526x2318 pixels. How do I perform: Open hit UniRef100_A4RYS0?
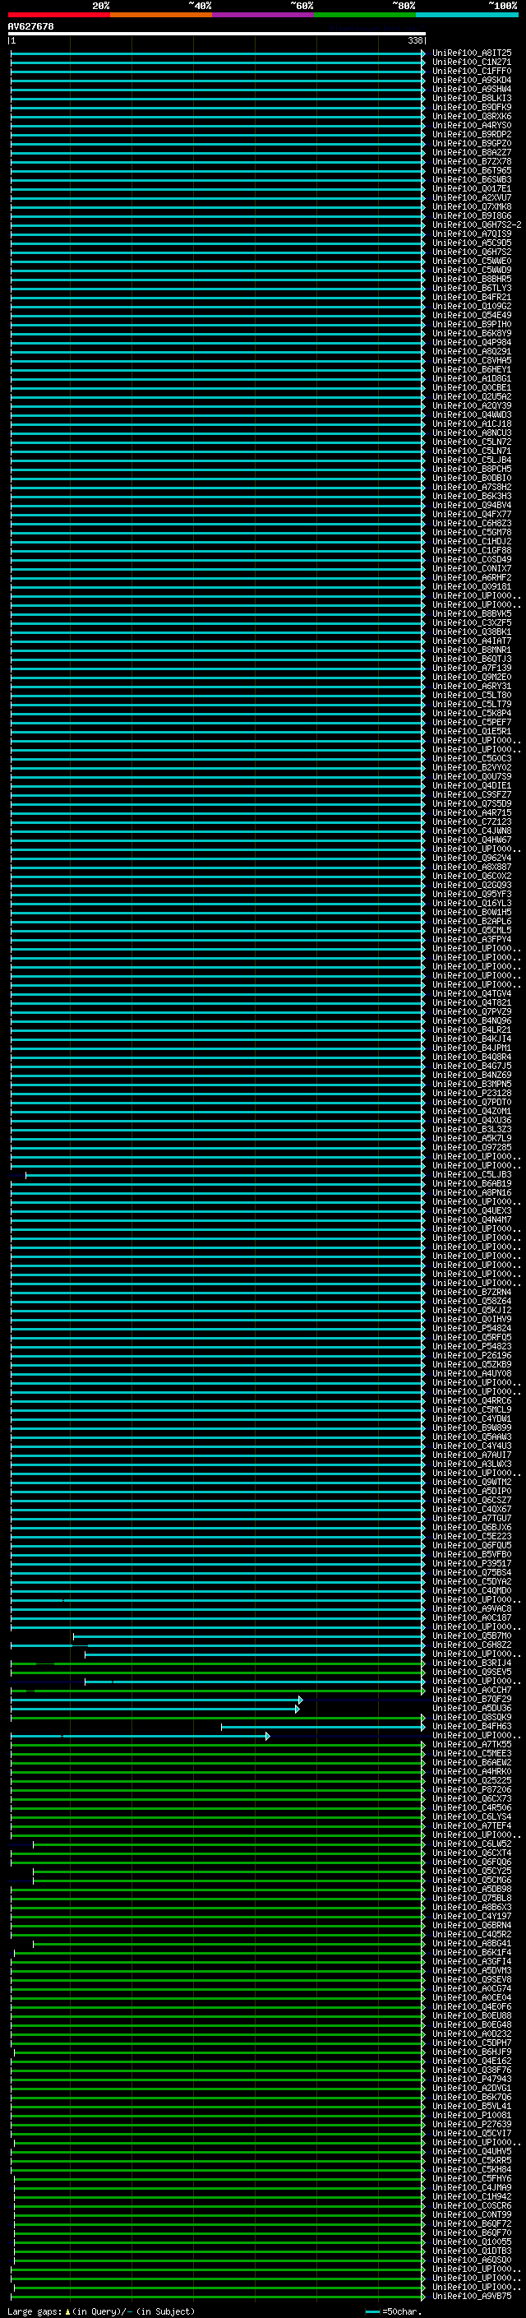472,125
